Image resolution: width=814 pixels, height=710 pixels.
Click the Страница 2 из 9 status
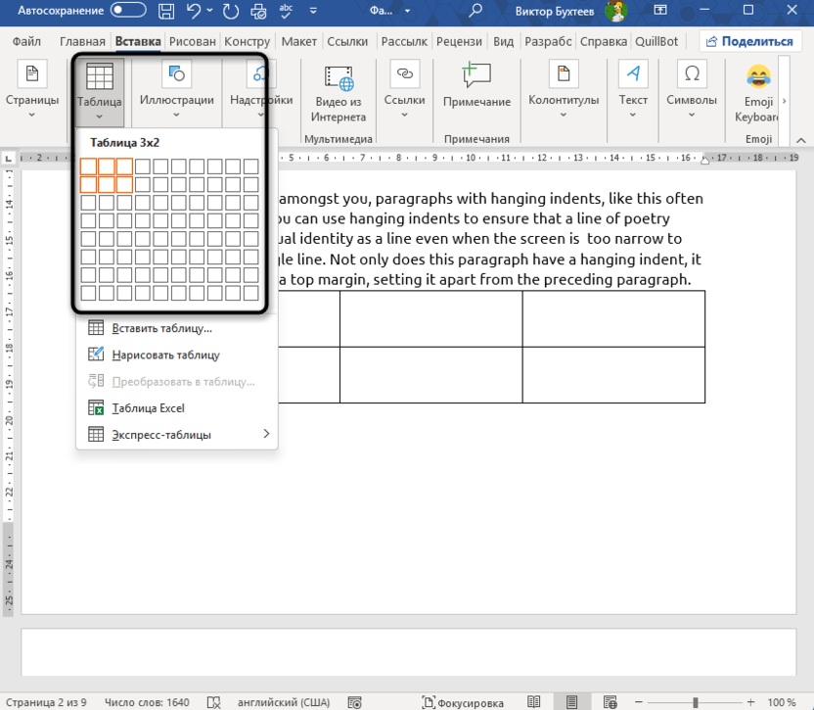pos(46,702)
